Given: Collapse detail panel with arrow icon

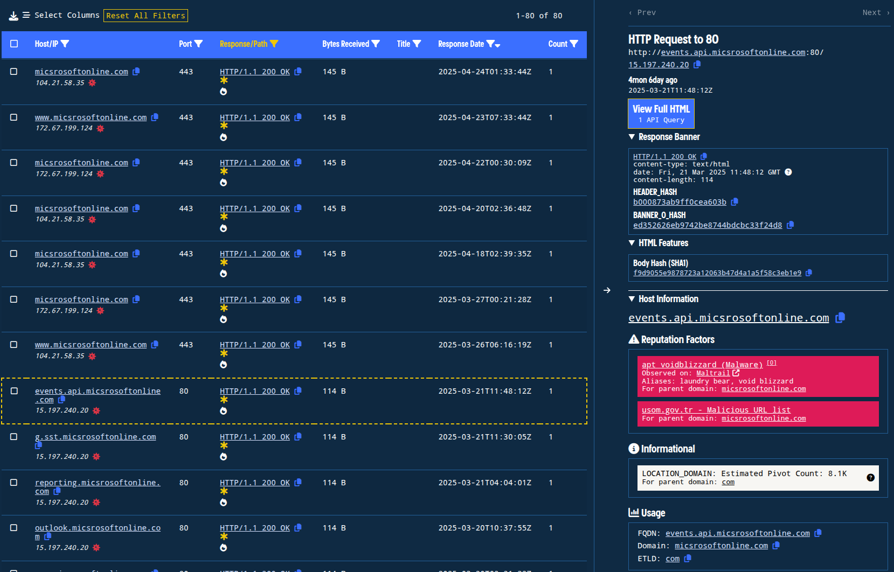Looking at the screenshot, I should coord(607,290).
